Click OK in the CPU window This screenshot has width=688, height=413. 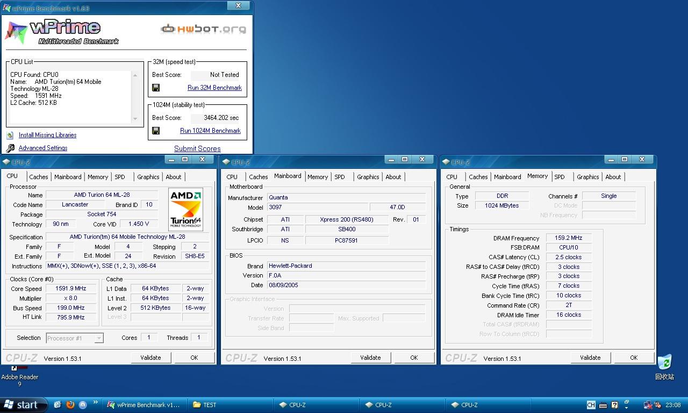pos(194,358)
